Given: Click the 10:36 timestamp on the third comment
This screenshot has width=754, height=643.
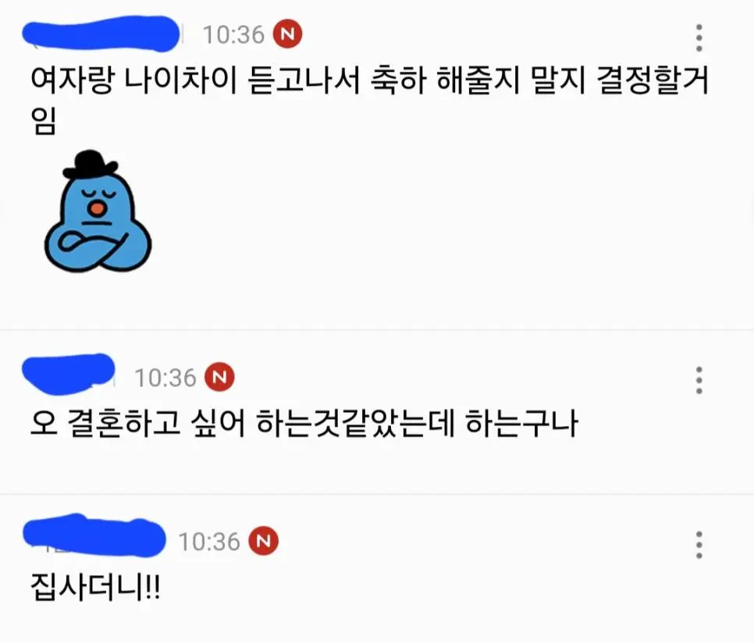Looking at the screenshot, I should tap(209, 542).
